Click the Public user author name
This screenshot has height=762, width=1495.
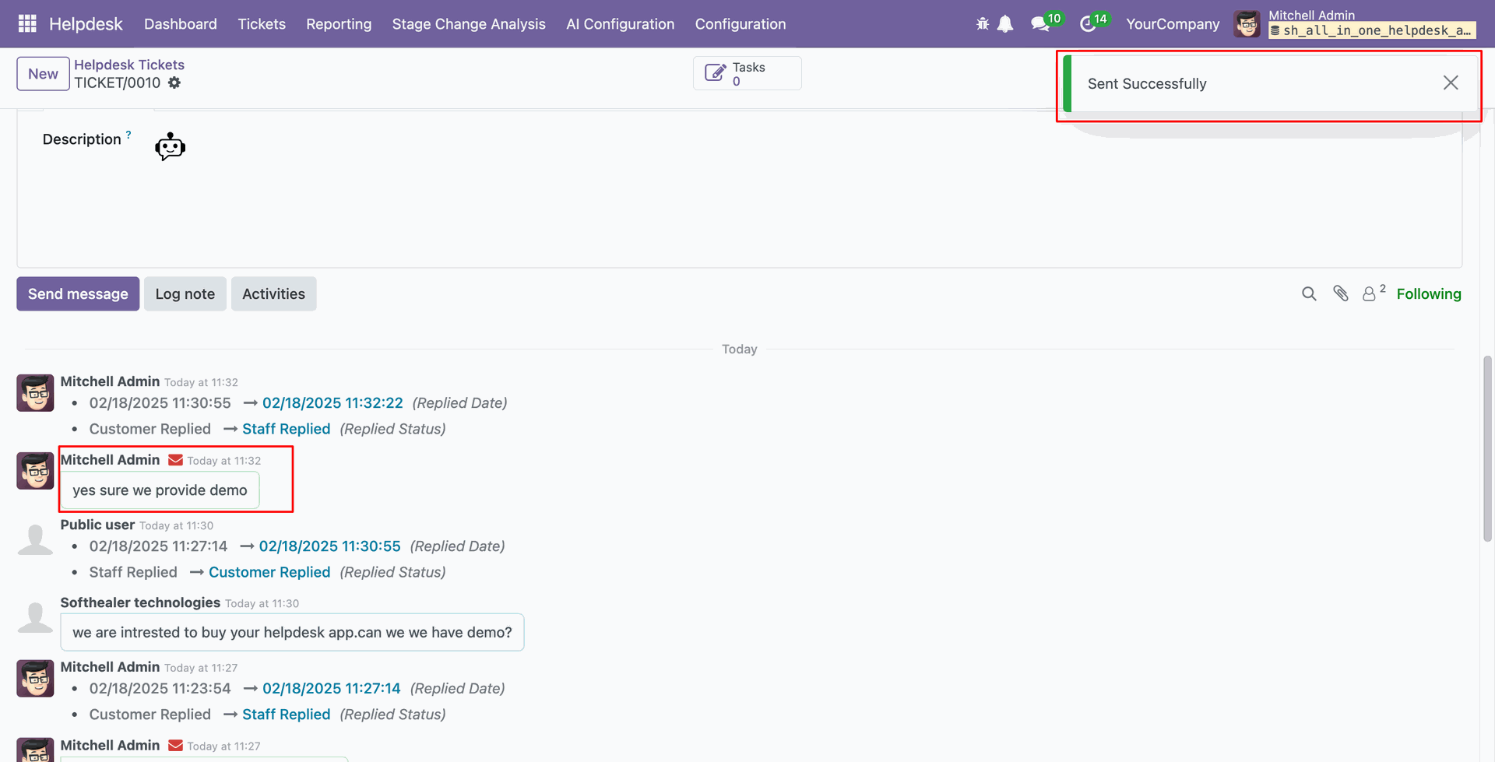[97, 525]
